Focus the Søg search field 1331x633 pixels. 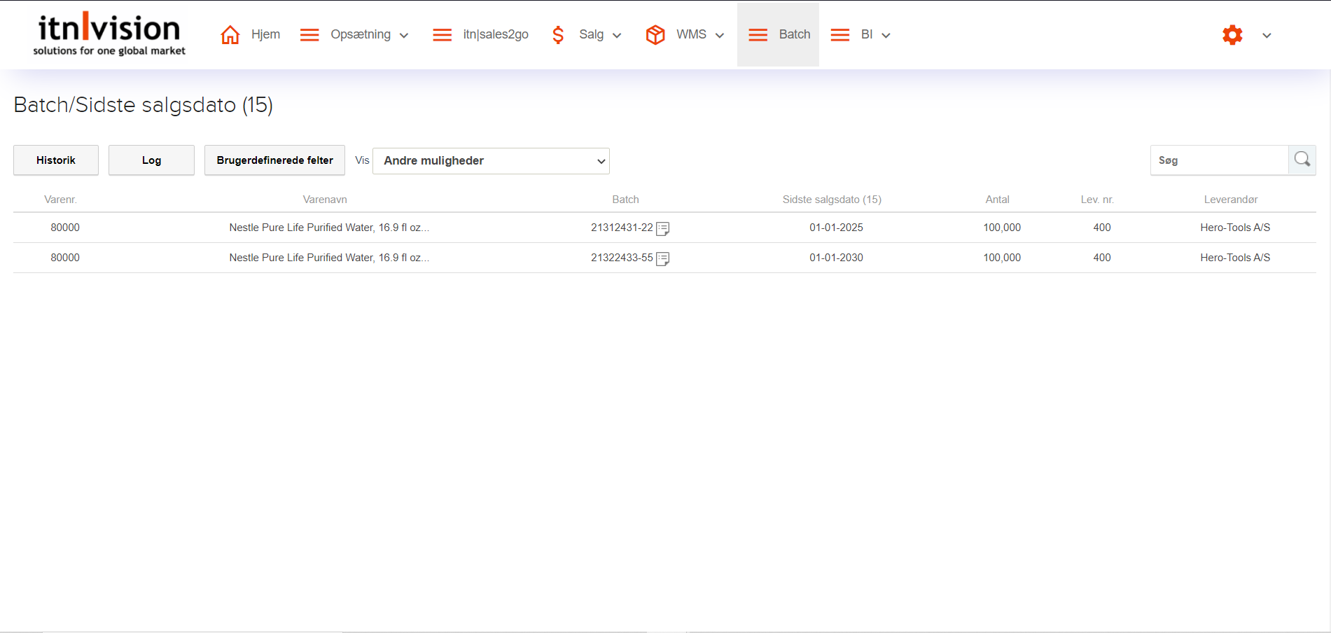1219,160
